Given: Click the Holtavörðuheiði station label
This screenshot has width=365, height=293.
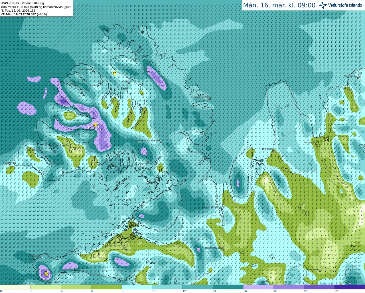Looking at the screenshot, I should point(214,248).
